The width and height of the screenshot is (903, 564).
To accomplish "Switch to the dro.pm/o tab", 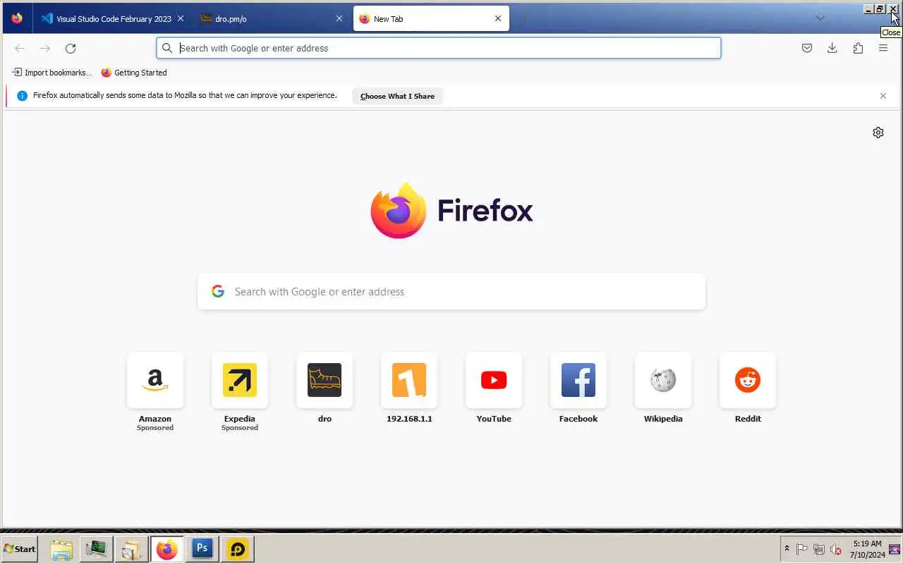I will click(271, 19).
